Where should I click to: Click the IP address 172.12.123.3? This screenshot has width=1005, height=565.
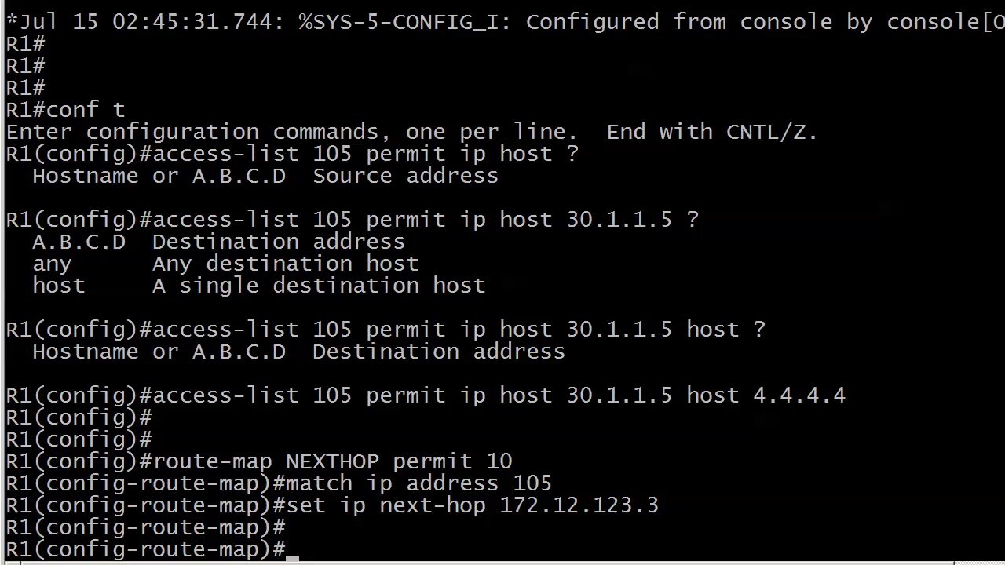pyautogui.click(x=579, y=505)
